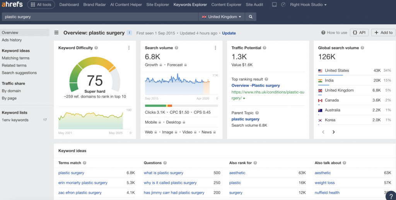Viewport: 396px width, 200px height.
Task: Expand Right Hook Studio account dropdown
Action: pyautogui.click(x=308, y=5)
